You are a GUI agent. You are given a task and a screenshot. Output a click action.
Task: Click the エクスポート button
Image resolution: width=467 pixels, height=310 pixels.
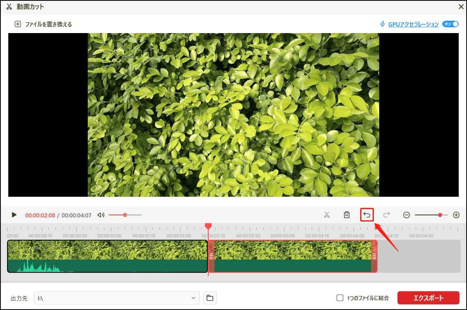tap(428, 298)
